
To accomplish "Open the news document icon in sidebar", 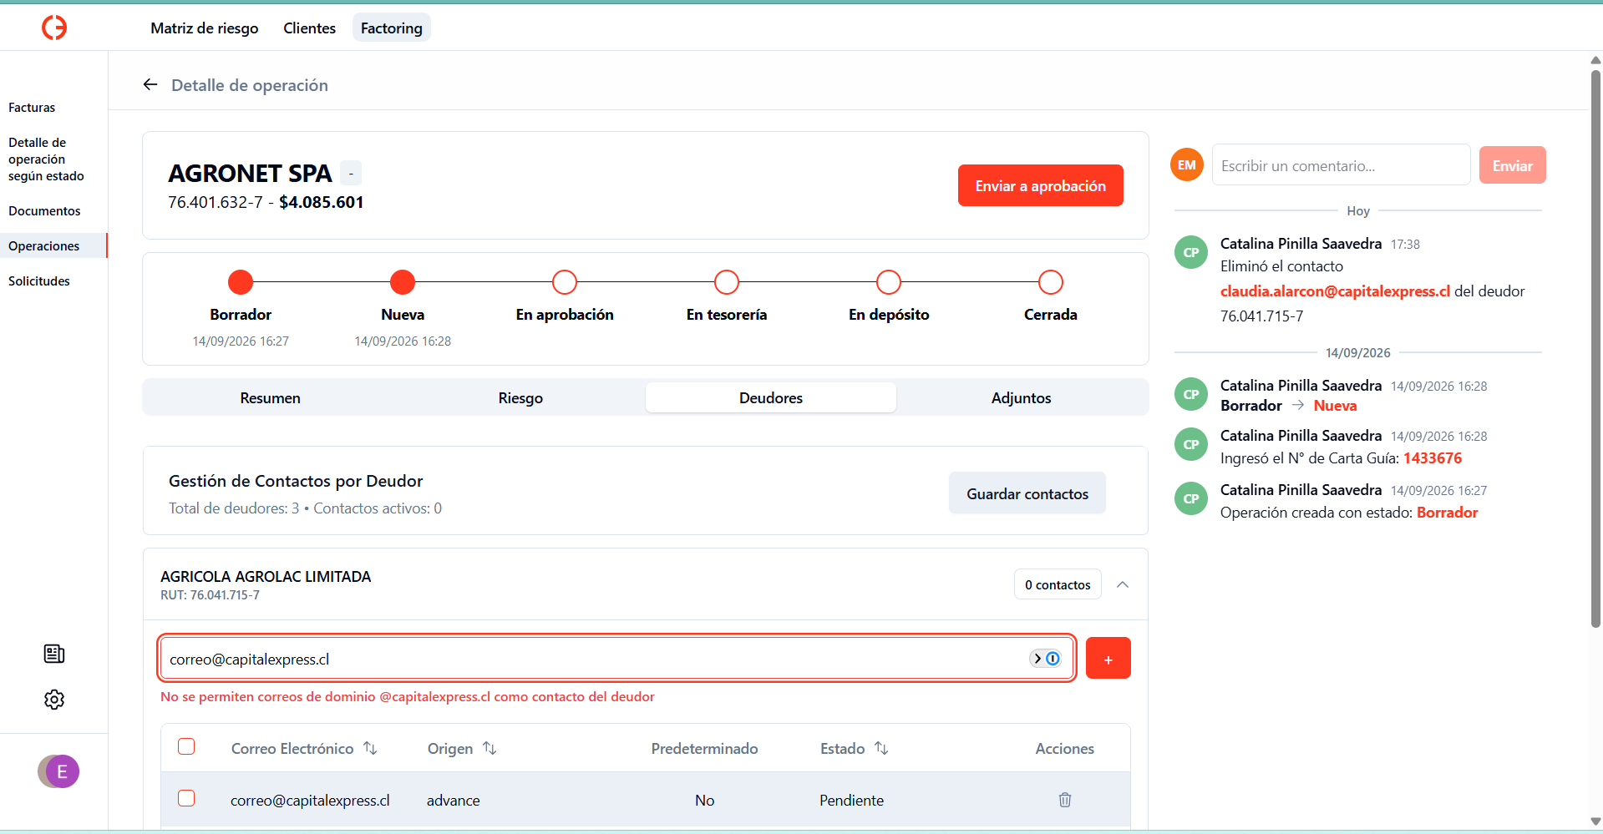I will click(x=54, y=654).
